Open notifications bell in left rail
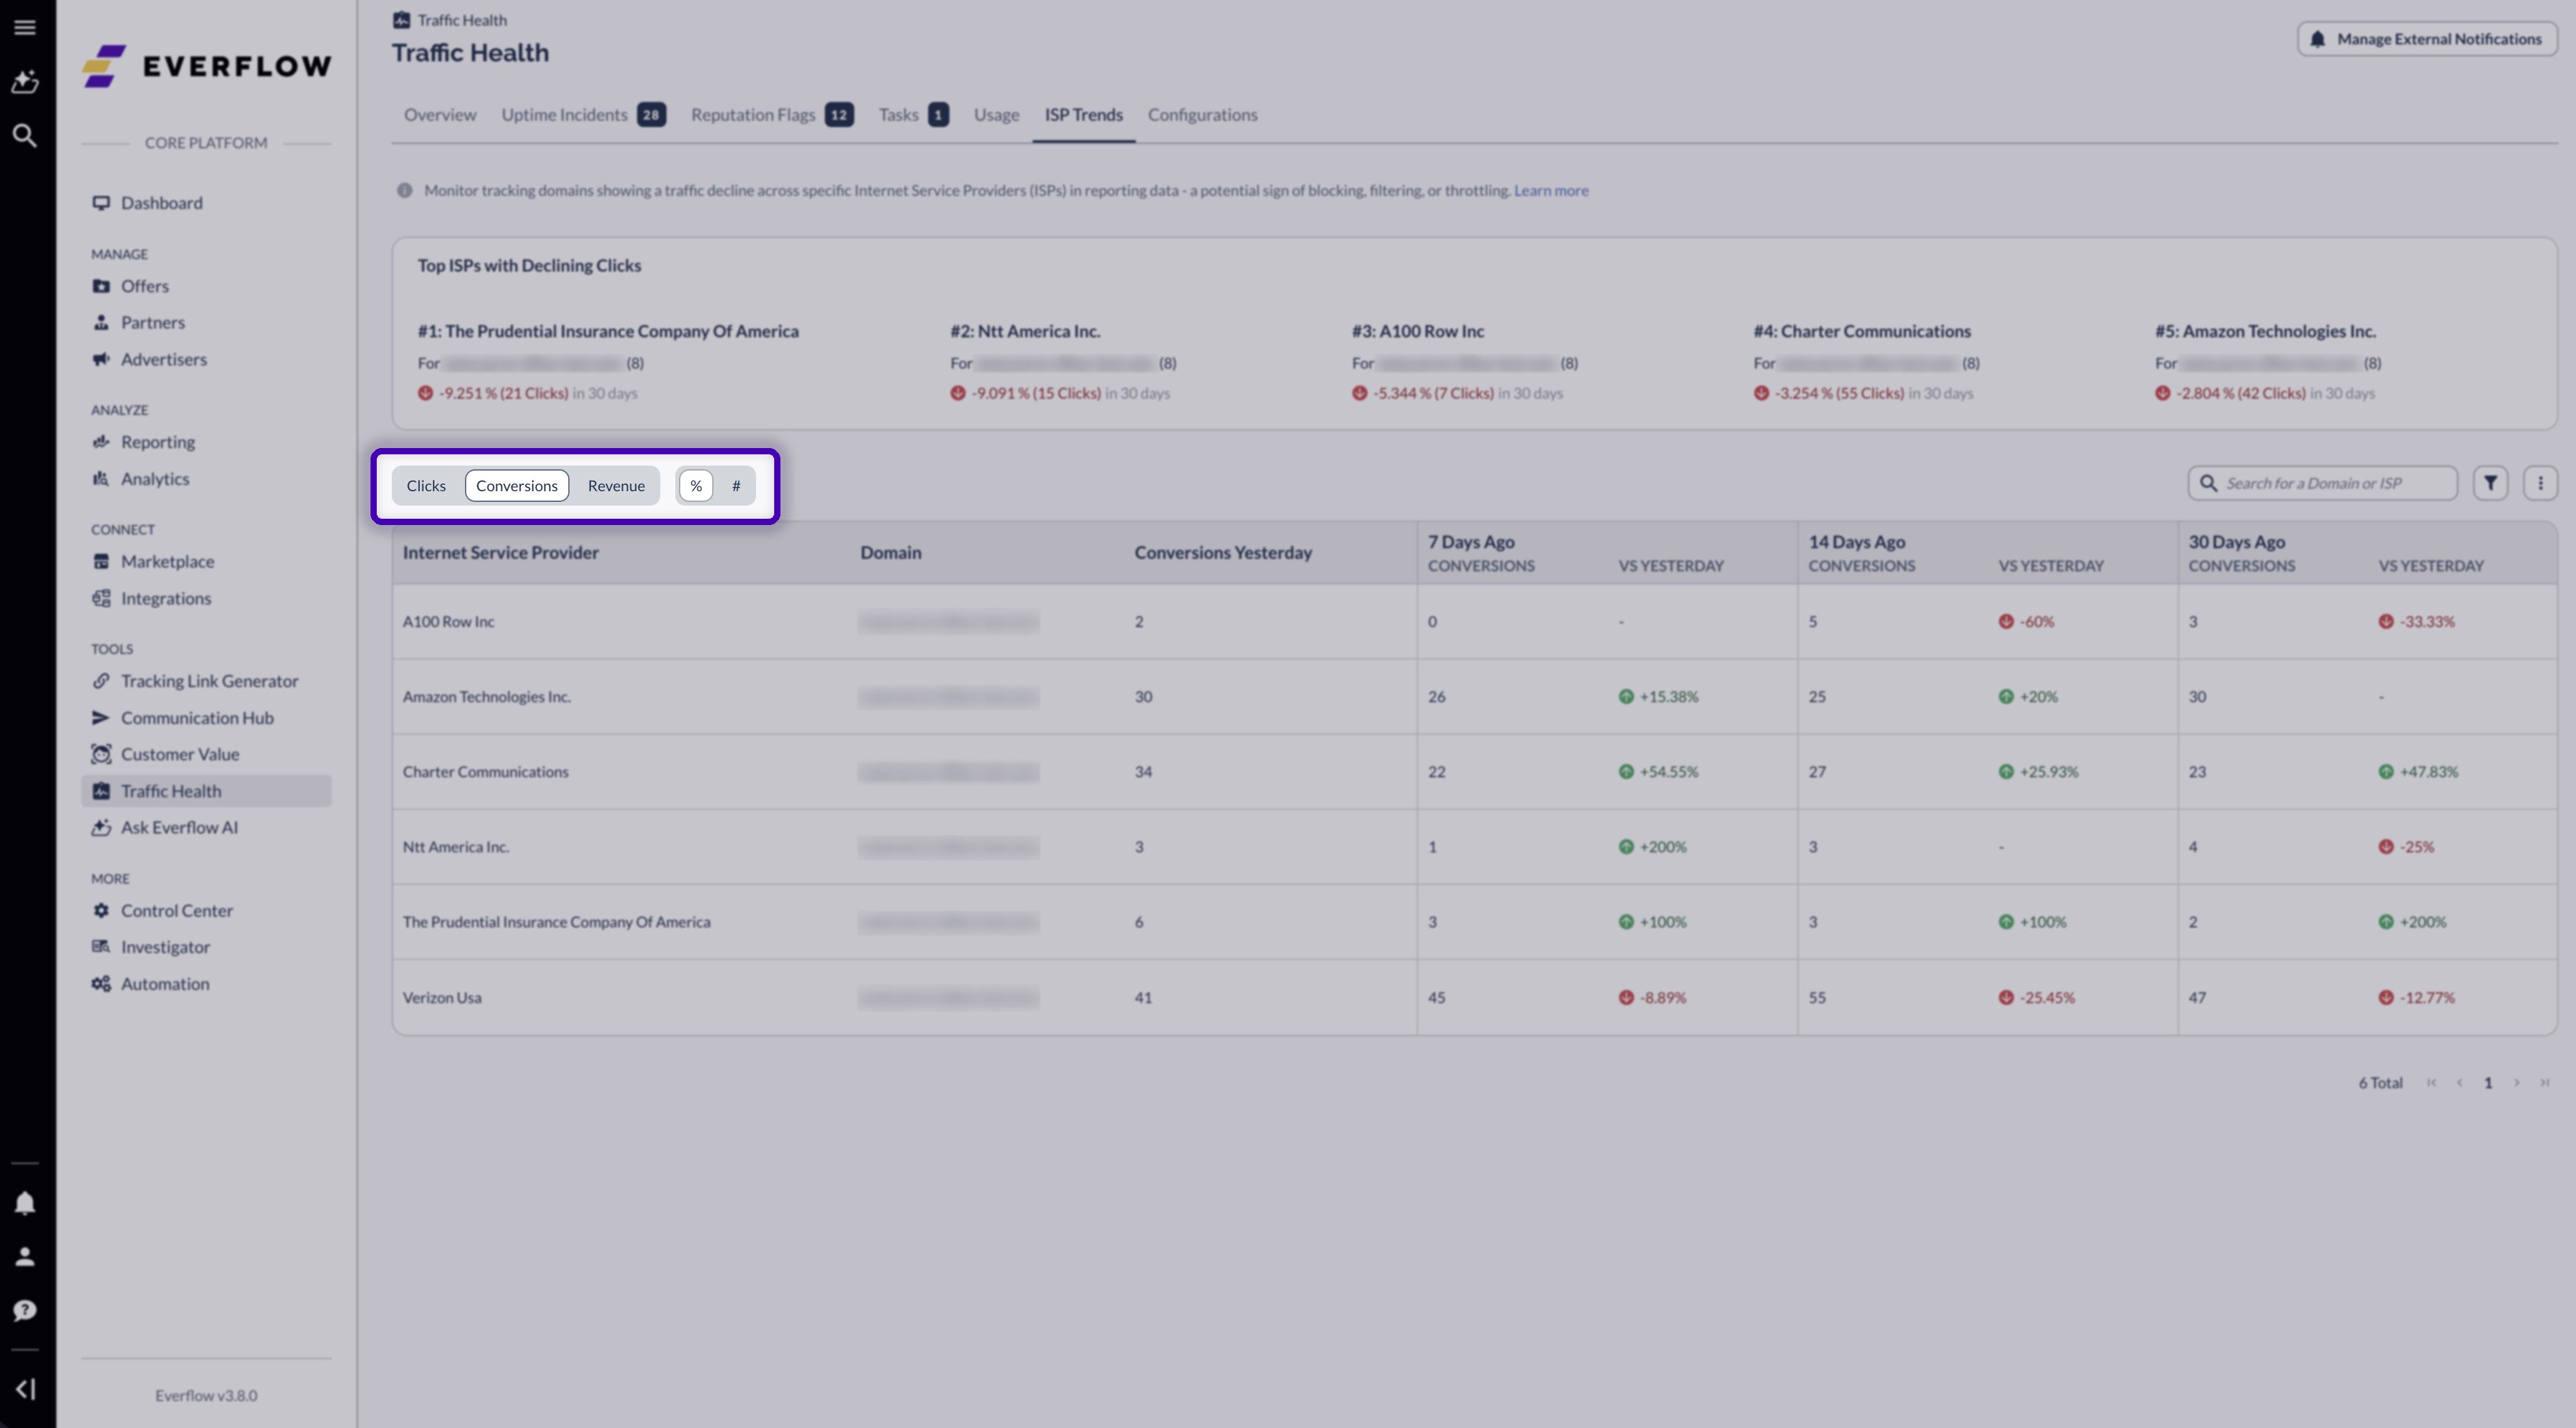 coord(25,1203)
